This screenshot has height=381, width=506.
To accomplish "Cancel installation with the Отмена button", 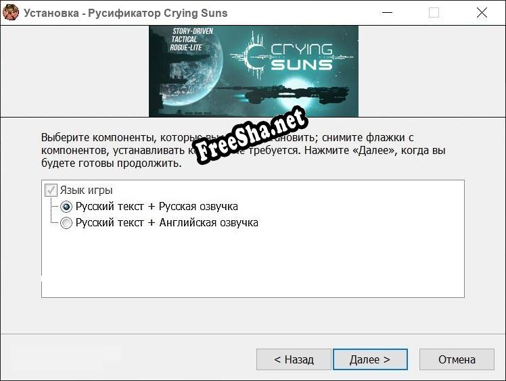I will (x=457, y=359).
